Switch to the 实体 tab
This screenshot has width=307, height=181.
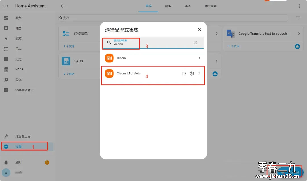tap(188, 6)
